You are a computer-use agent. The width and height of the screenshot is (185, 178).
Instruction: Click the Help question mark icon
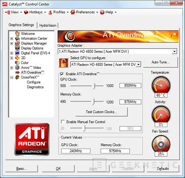[x=102, y=12]
